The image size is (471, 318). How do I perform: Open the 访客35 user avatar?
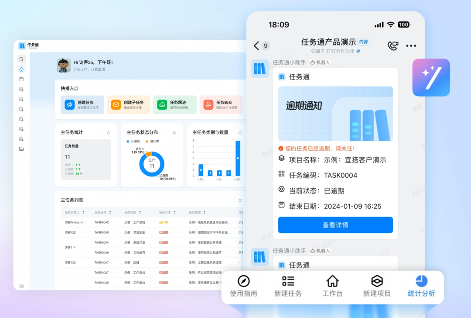pyautogui.click(x=63, y=65)
